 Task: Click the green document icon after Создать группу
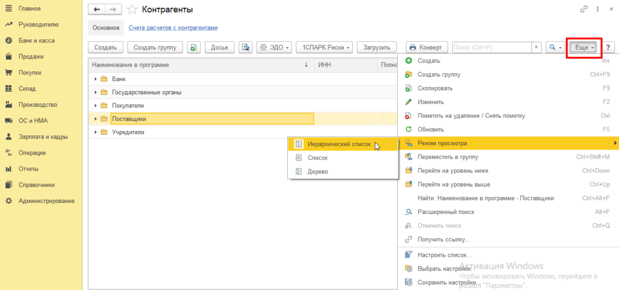tap(193, 47)
